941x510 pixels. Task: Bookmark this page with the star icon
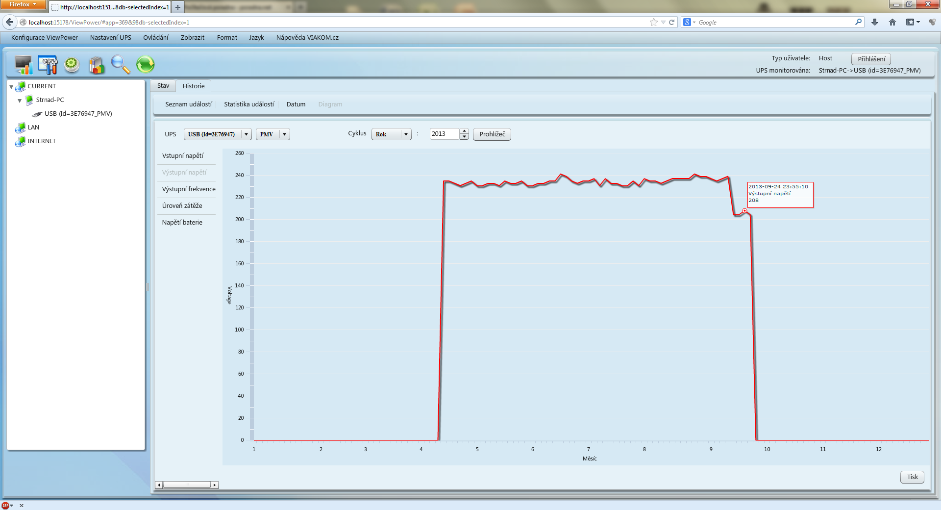[x=653, y=22]
